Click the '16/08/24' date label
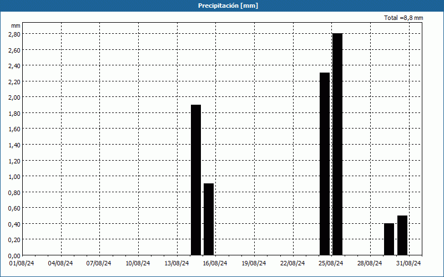444x277 pixels. [215, 263]
